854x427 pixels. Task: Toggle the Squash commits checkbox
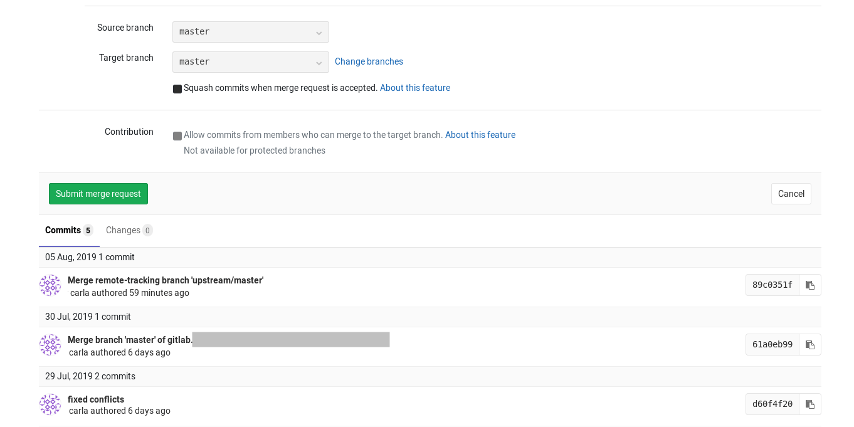pyautogui.click(x=177, y=89)
